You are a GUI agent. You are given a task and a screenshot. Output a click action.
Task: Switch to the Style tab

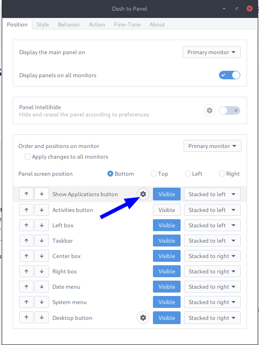click(x=43, y=24)
